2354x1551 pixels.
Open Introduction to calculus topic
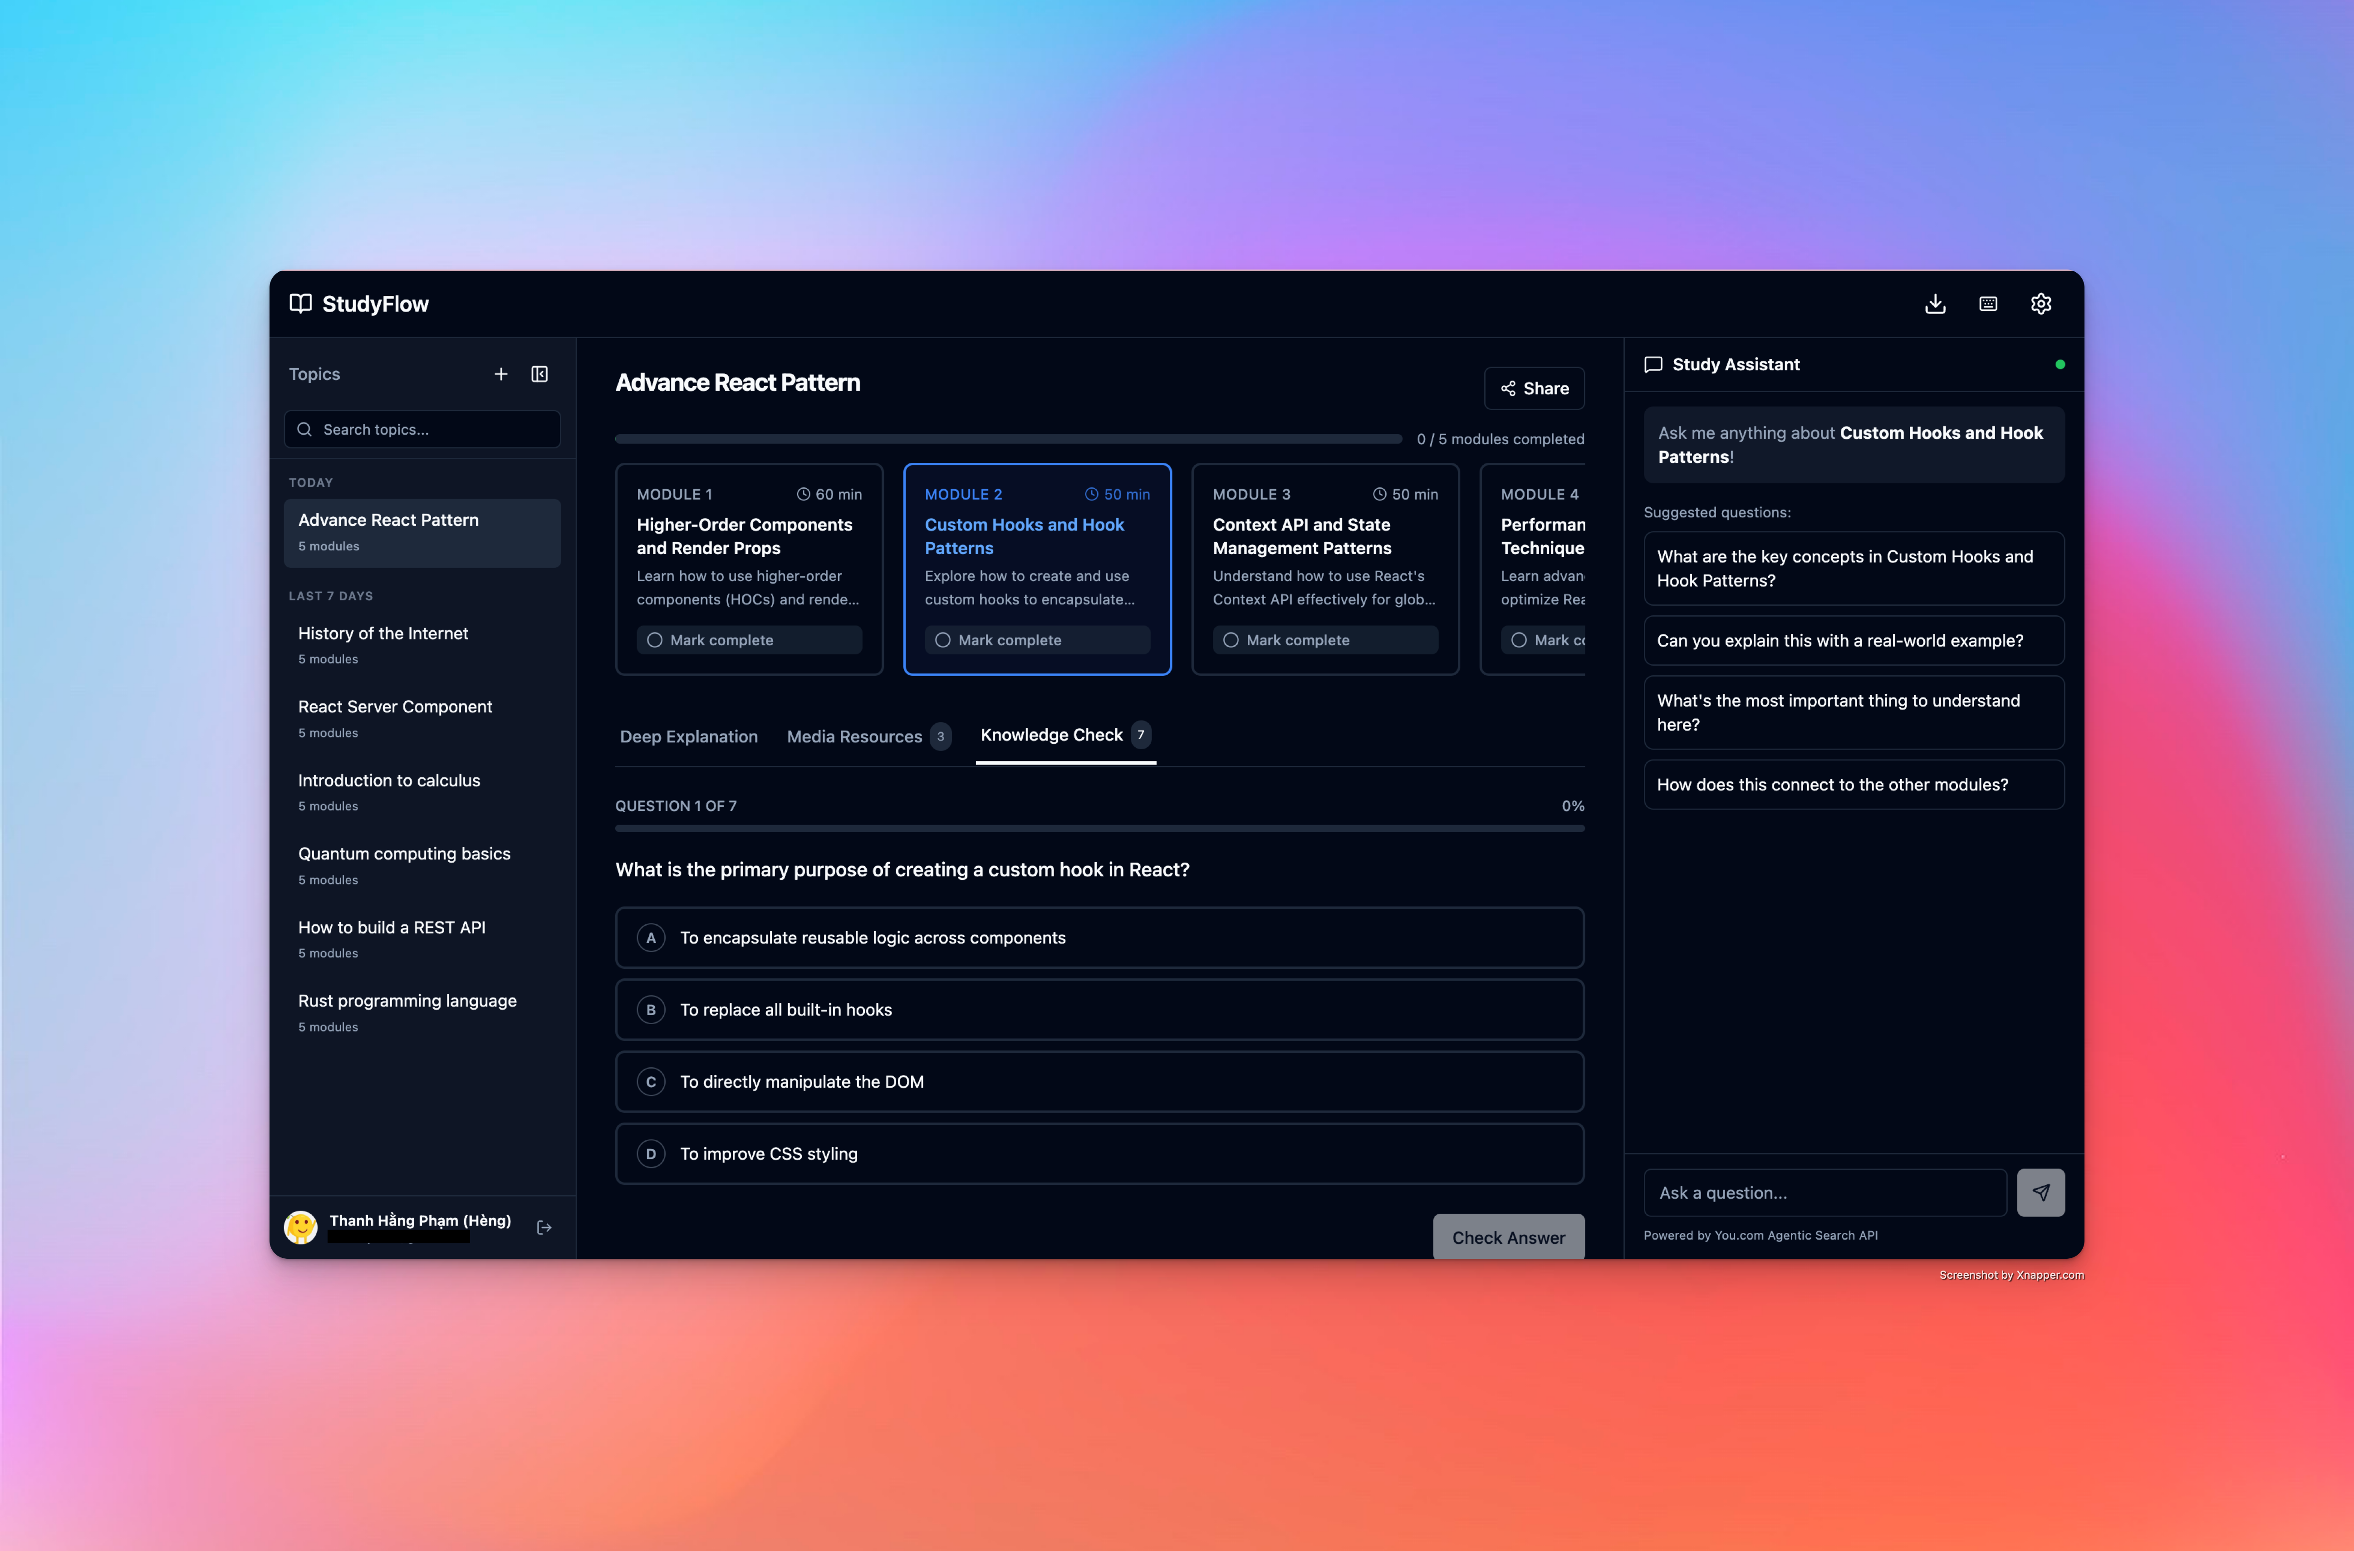[422, 792]
